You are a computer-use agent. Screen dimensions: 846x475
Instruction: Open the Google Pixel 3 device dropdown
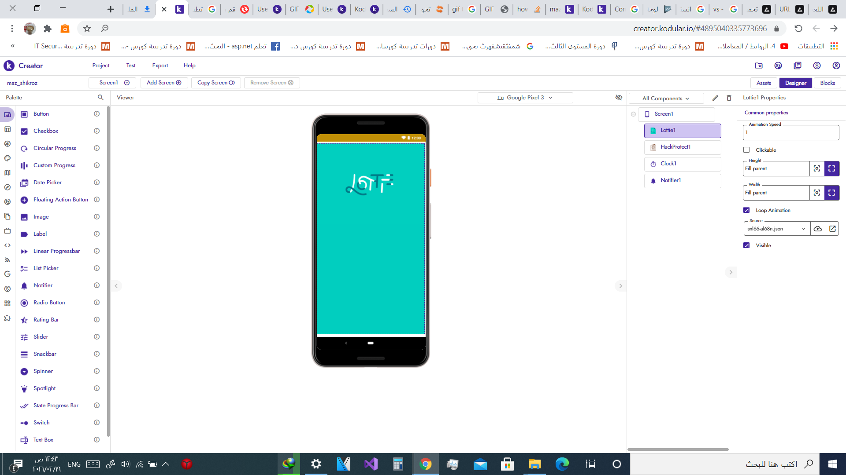click(525, 98)
